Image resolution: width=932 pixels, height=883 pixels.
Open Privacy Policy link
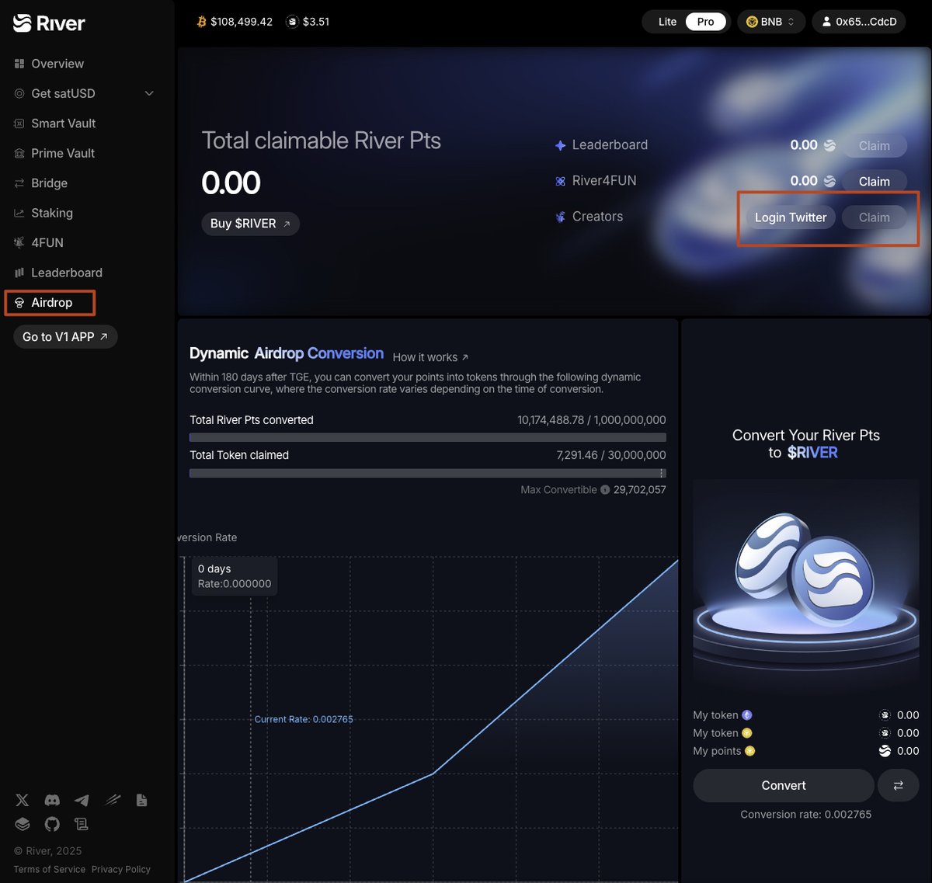pyautogui.click(x=121, y=869)
